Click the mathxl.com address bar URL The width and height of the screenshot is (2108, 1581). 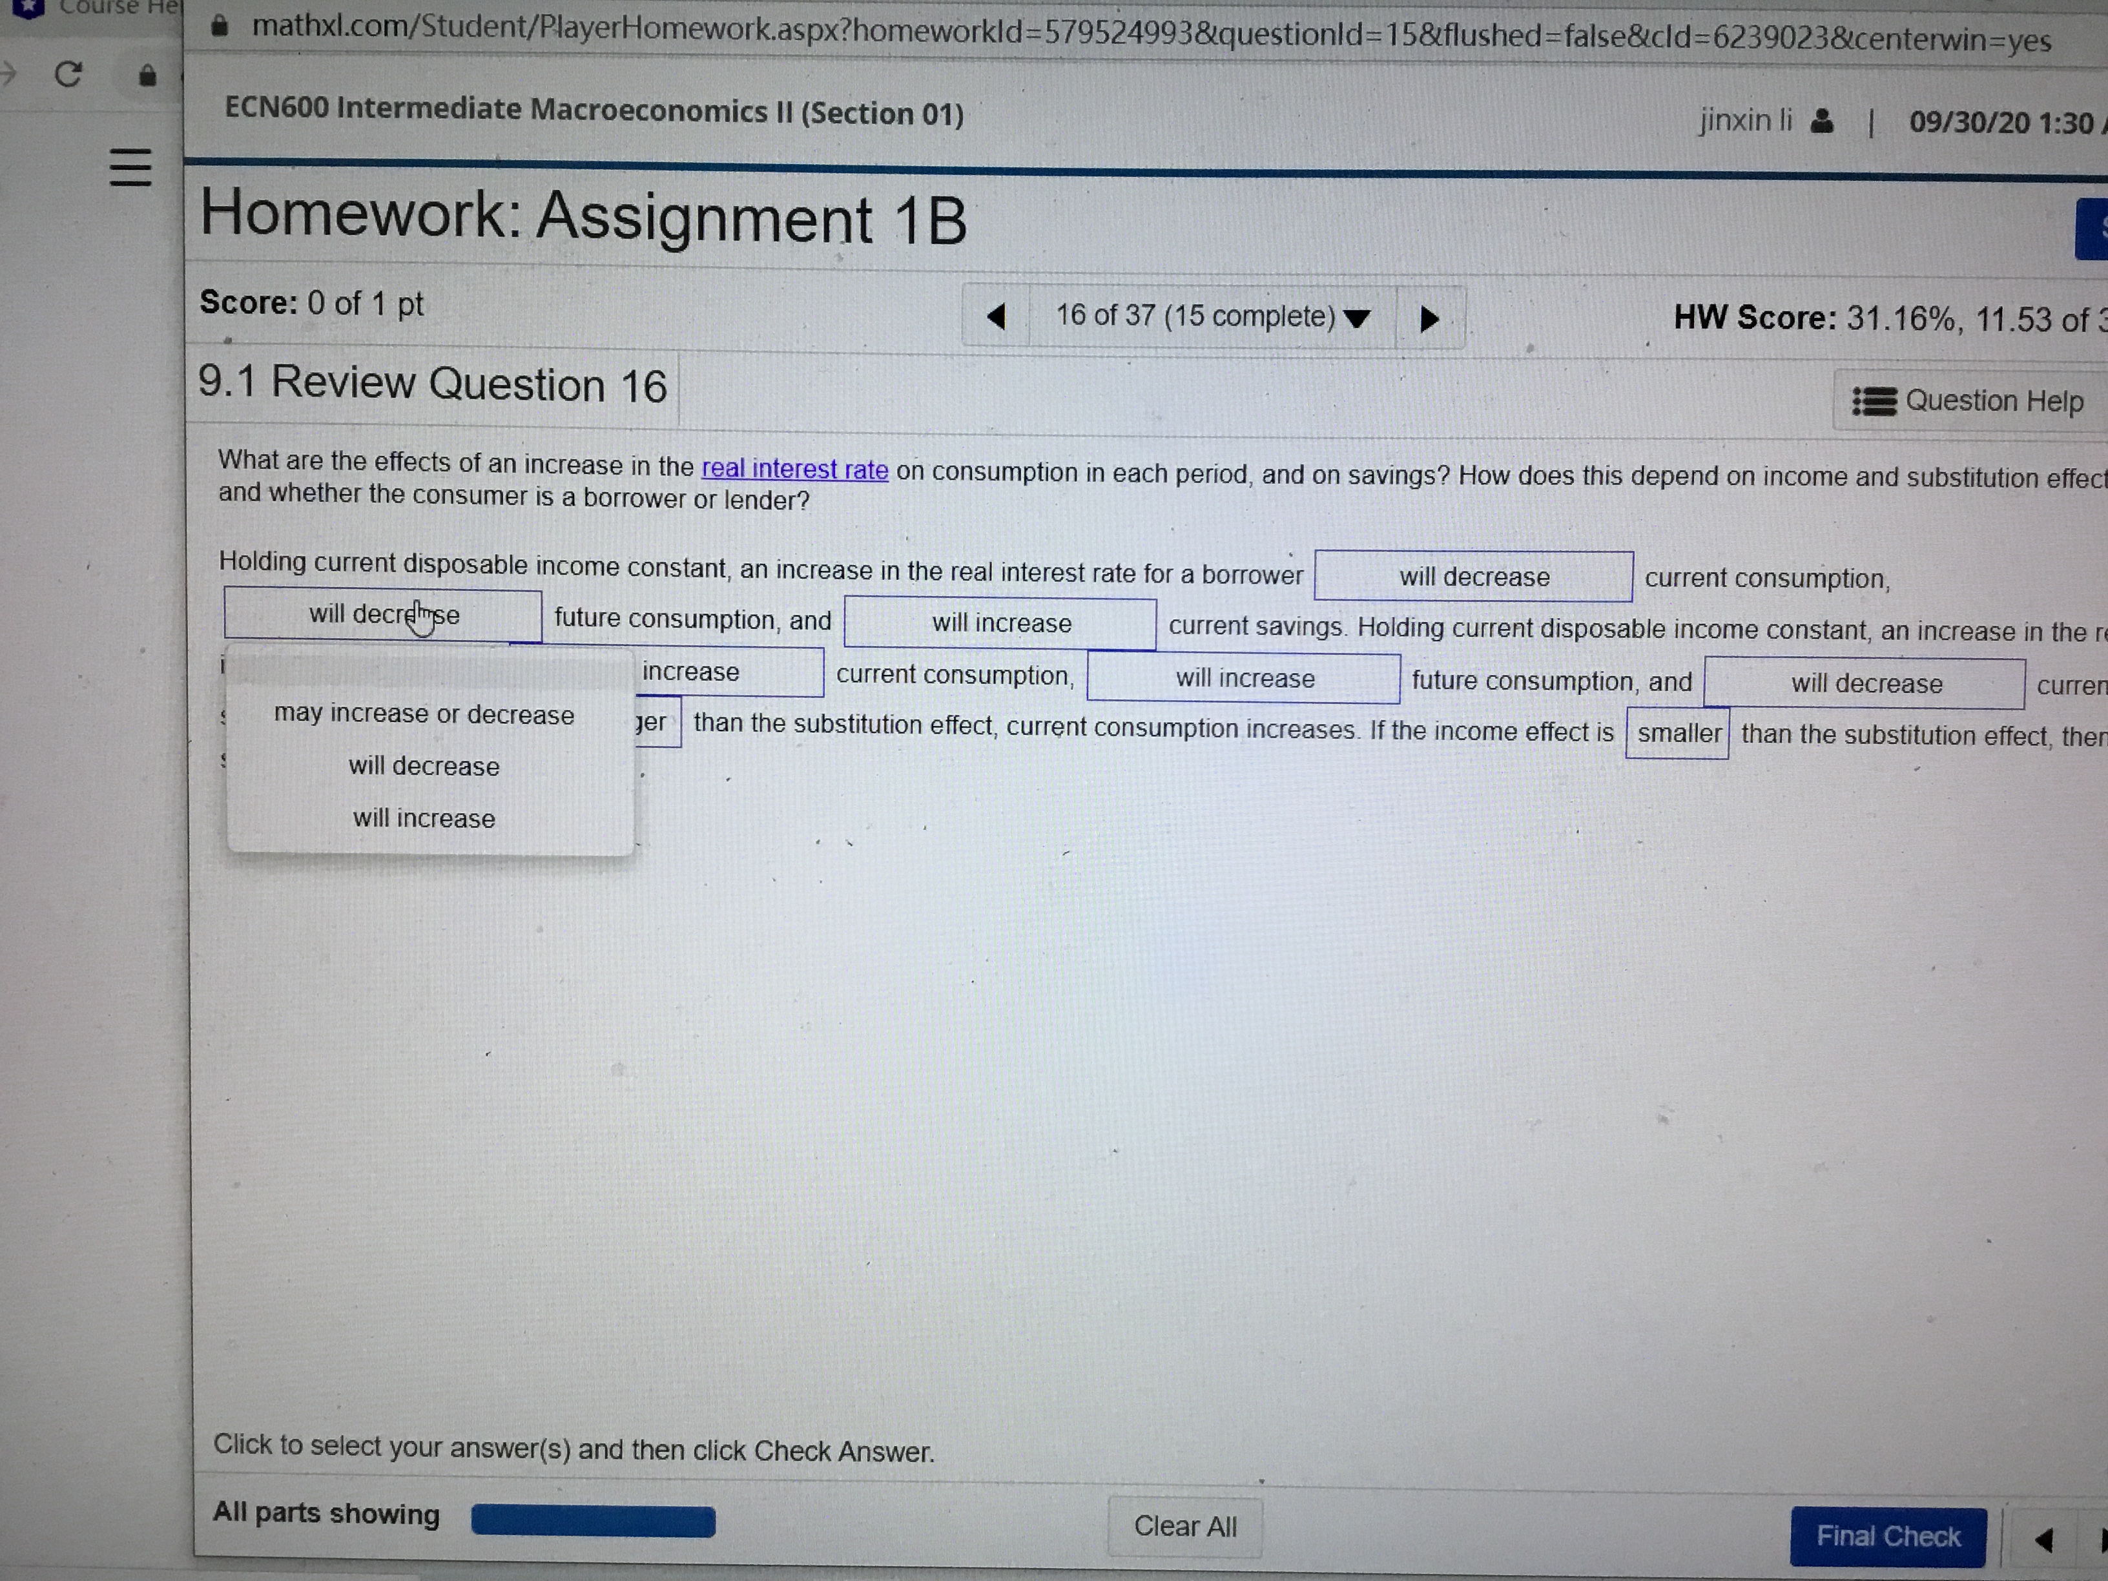(x=1152, y=34)
